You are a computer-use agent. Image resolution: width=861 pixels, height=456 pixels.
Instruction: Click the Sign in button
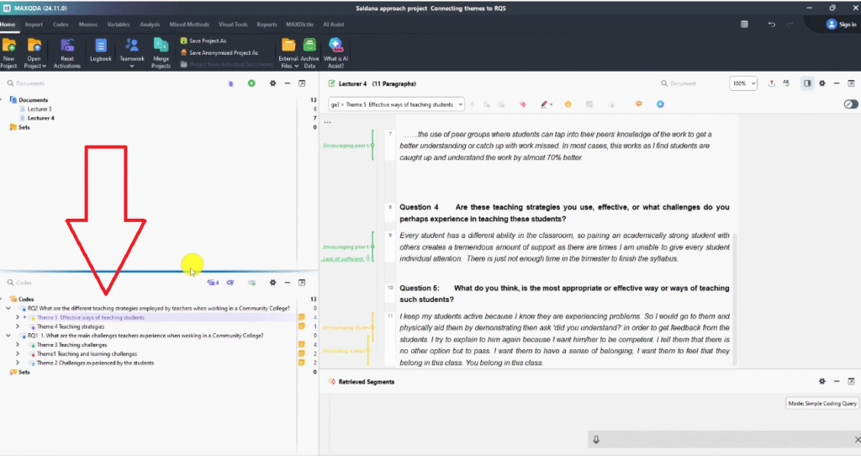pyautogui.click(x=841, y=24)
